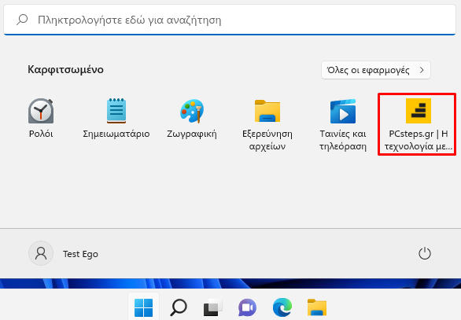Launch the Teams Chat taskbar icon
Viewport: 461px width, 320px height.
247,307
